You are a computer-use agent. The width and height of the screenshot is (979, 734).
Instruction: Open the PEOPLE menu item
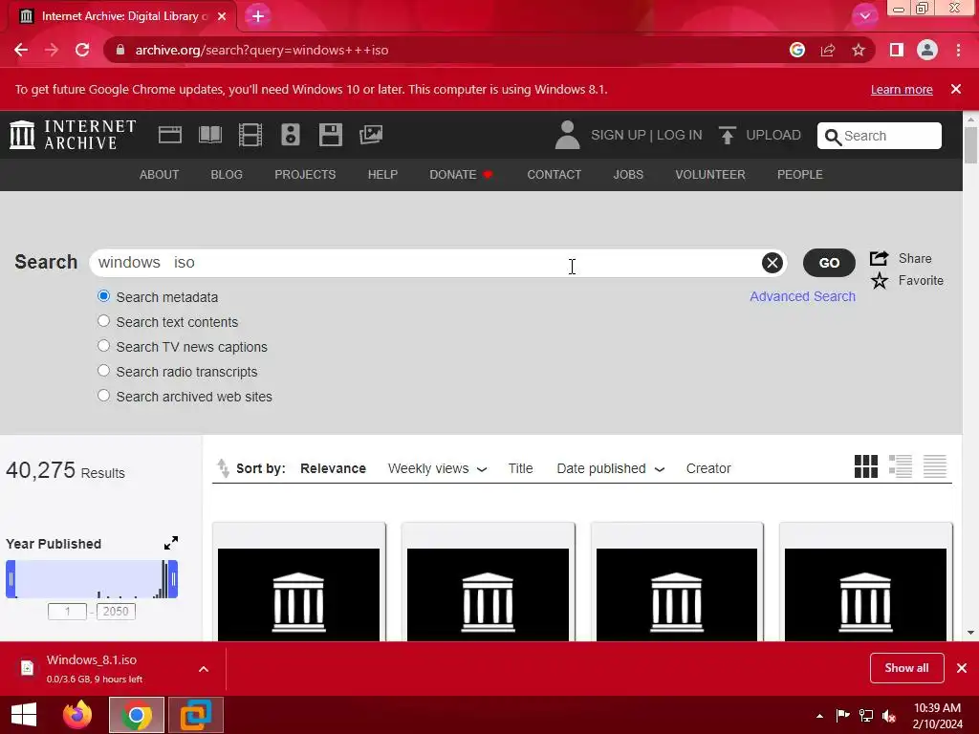tap(800, 175)
